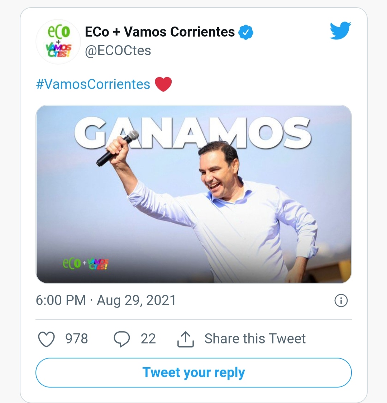Open the ECo + Vamos Corrientes profile avatar
The image size is (387, 403).
(58, 42)
